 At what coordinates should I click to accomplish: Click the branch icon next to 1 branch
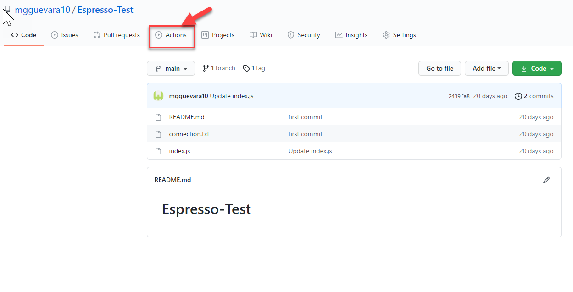pos(206,68)
